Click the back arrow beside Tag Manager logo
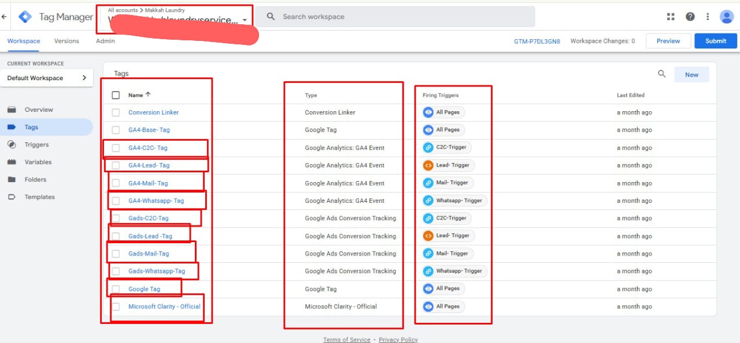Viewport: 740px width, 343px height. point(5,17)
